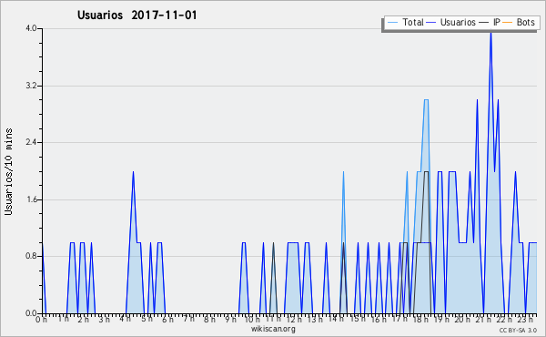Click the y-axis value 1.6

[x=31, y=199]
